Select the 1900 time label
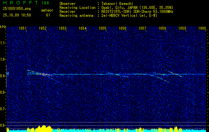 pyautogui.click(x=202, y=29)
